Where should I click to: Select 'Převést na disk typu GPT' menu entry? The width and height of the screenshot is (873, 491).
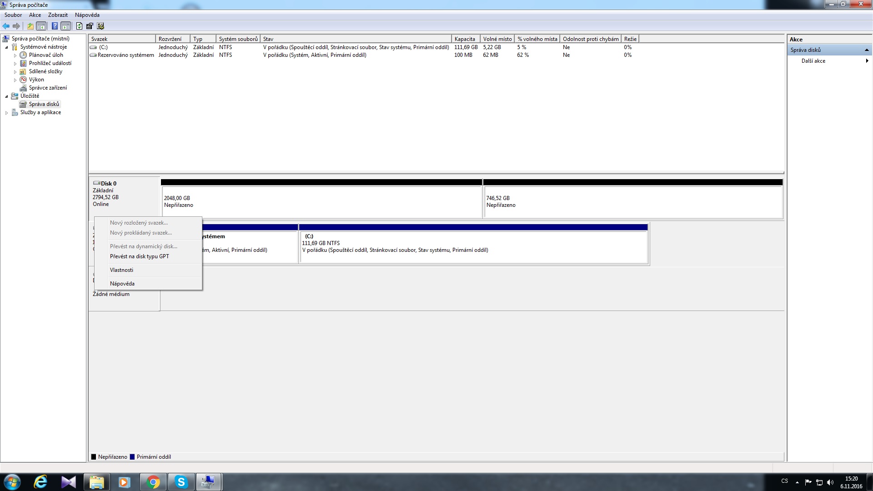click(139, 256)
